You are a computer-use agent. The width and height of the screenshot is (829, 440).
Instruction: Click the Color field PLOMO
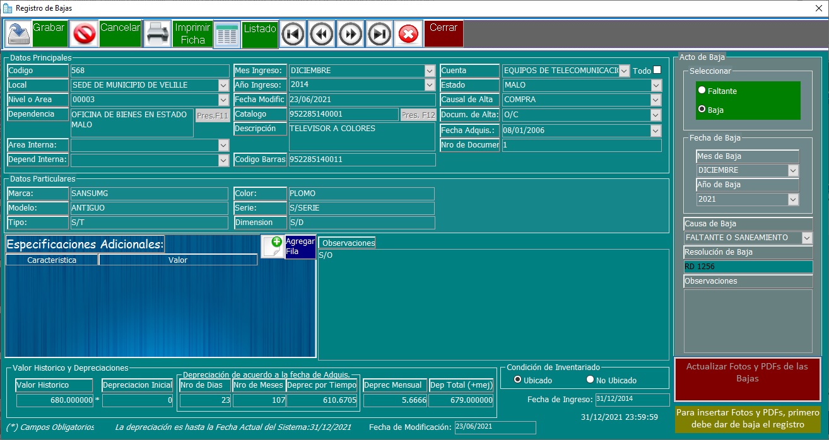[362, 194]
